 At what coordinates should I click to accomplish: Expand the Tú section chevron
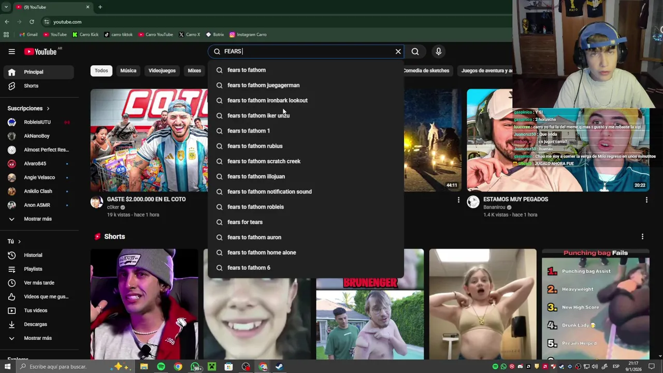point(19,241)
